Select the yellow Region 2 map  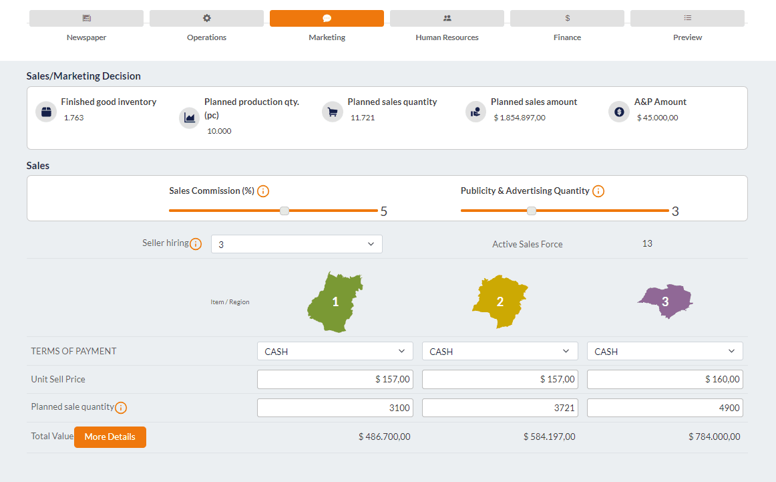click(x=500, y=302)
